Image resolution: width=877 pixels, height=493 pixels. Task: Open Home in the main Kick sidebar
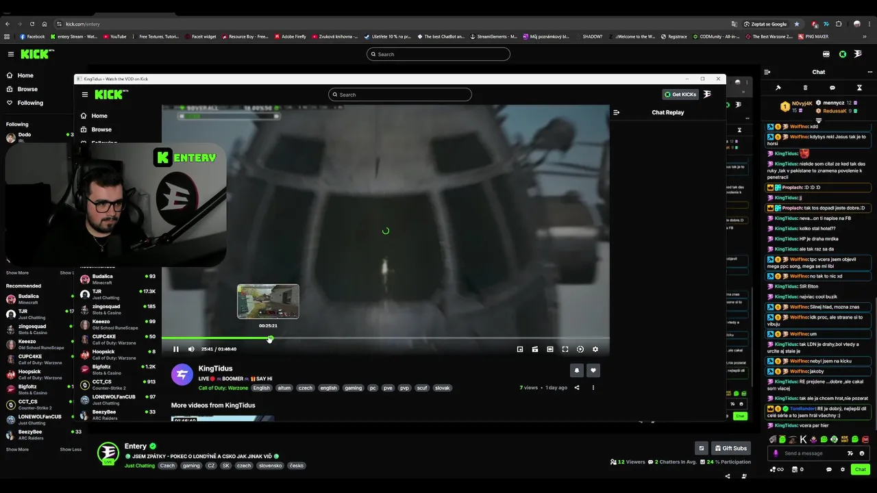tap(25, 75)
